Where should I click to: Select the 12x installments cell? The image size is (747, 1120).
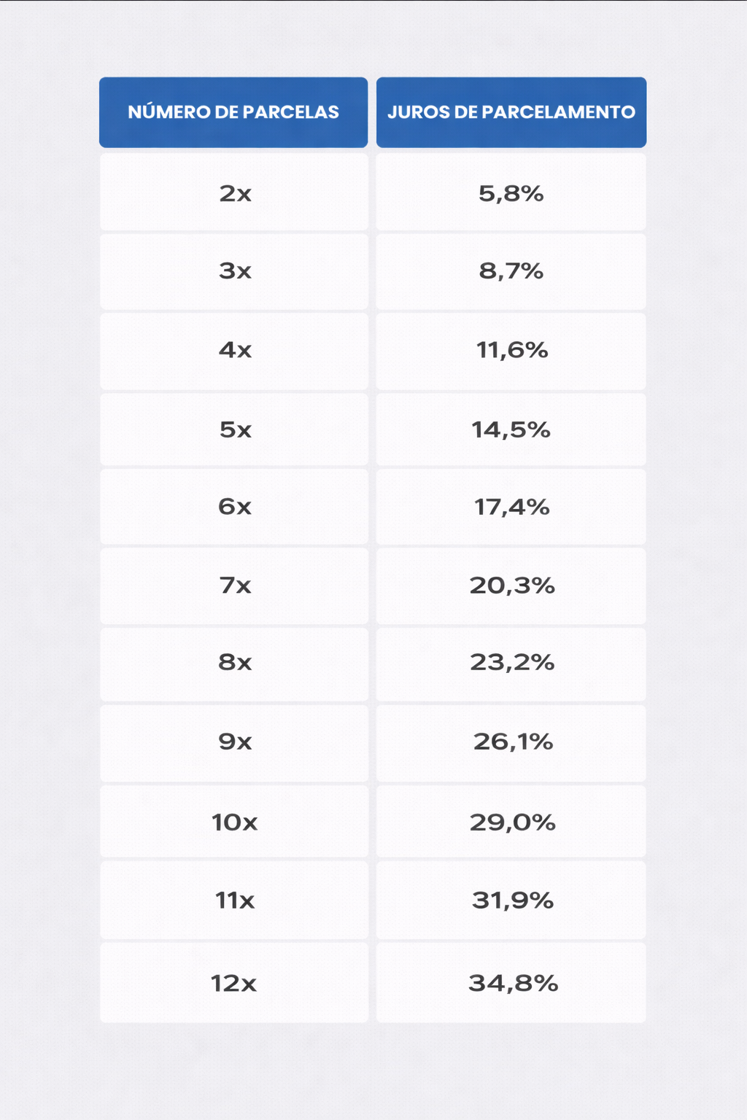[x=234, y=983]
